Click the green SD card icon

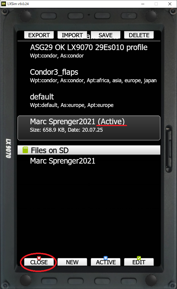(25, 150)
